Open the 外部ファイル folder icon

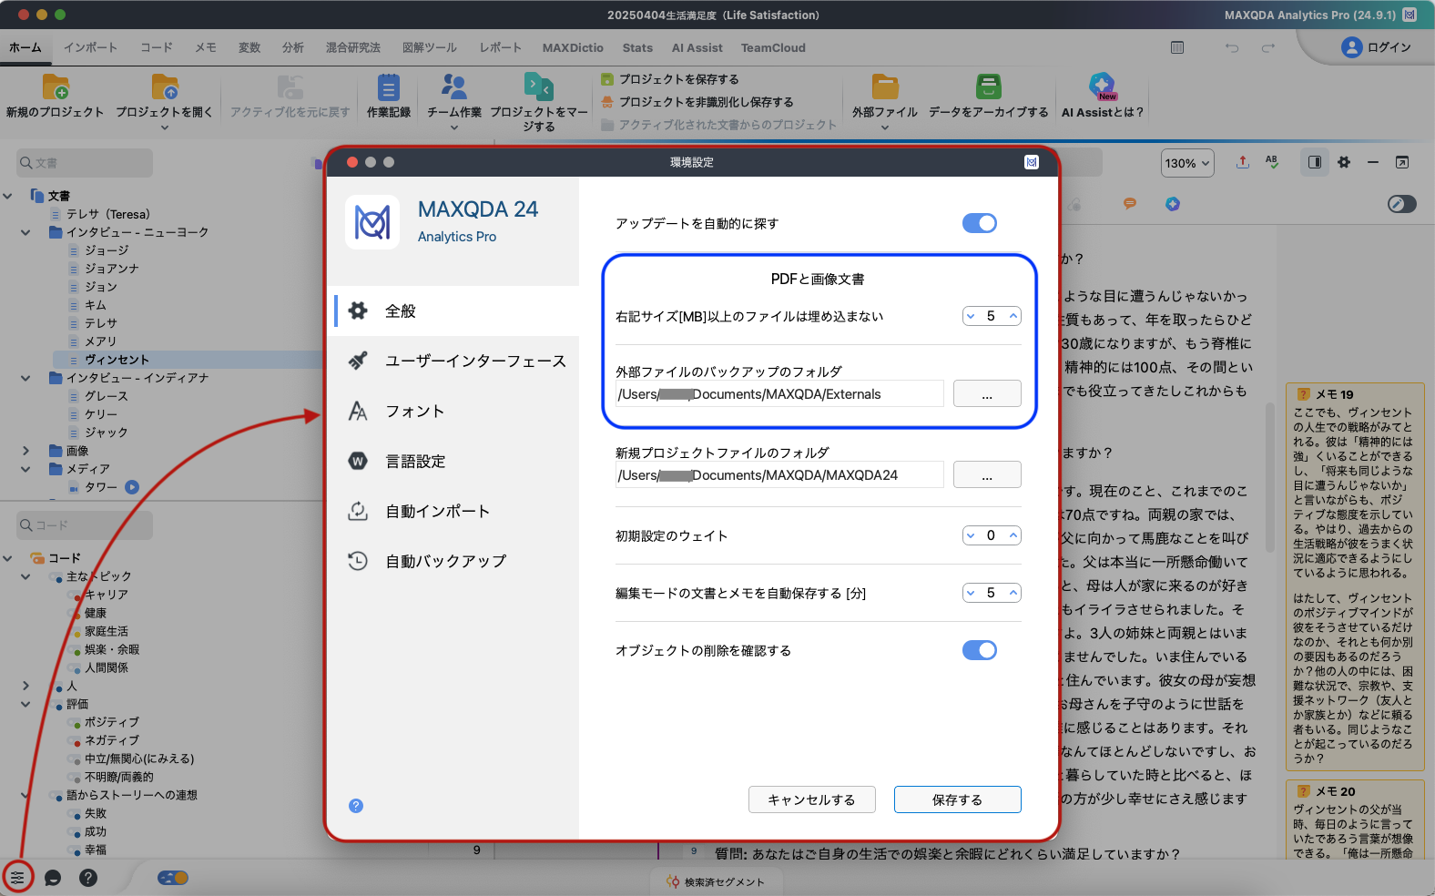[885, 87]
